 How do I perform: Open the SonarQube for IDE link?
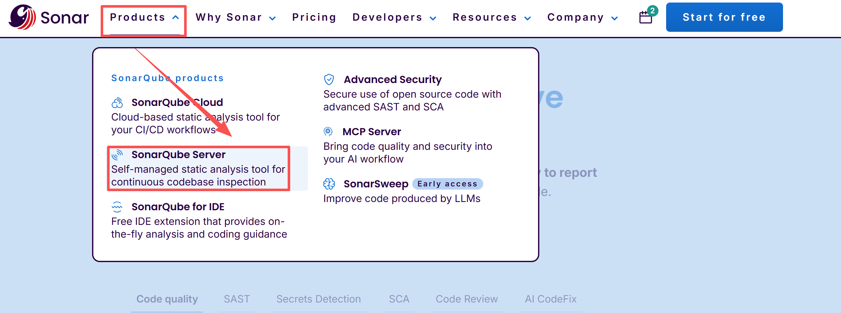coord(178,207)
